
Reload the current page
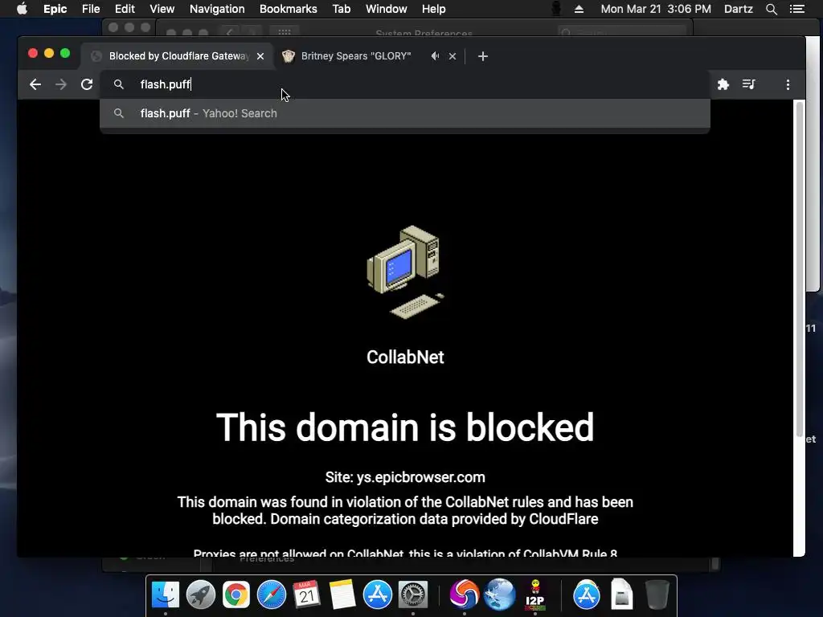(x=87, y=84)
